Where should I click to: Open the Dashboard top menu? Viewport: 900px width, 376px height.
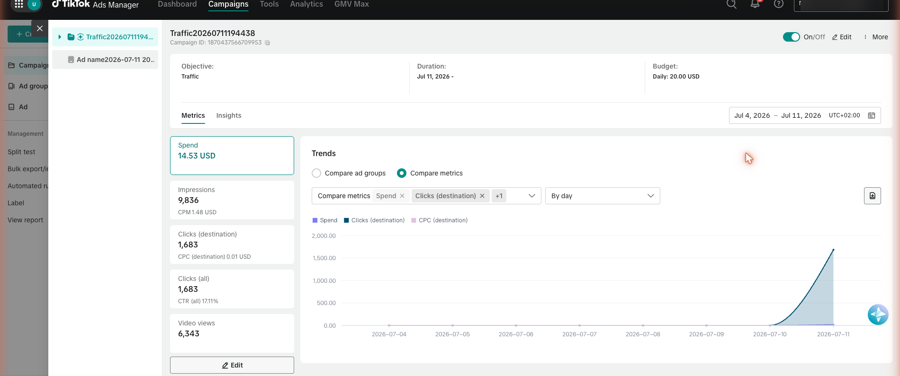pos(177,4)
